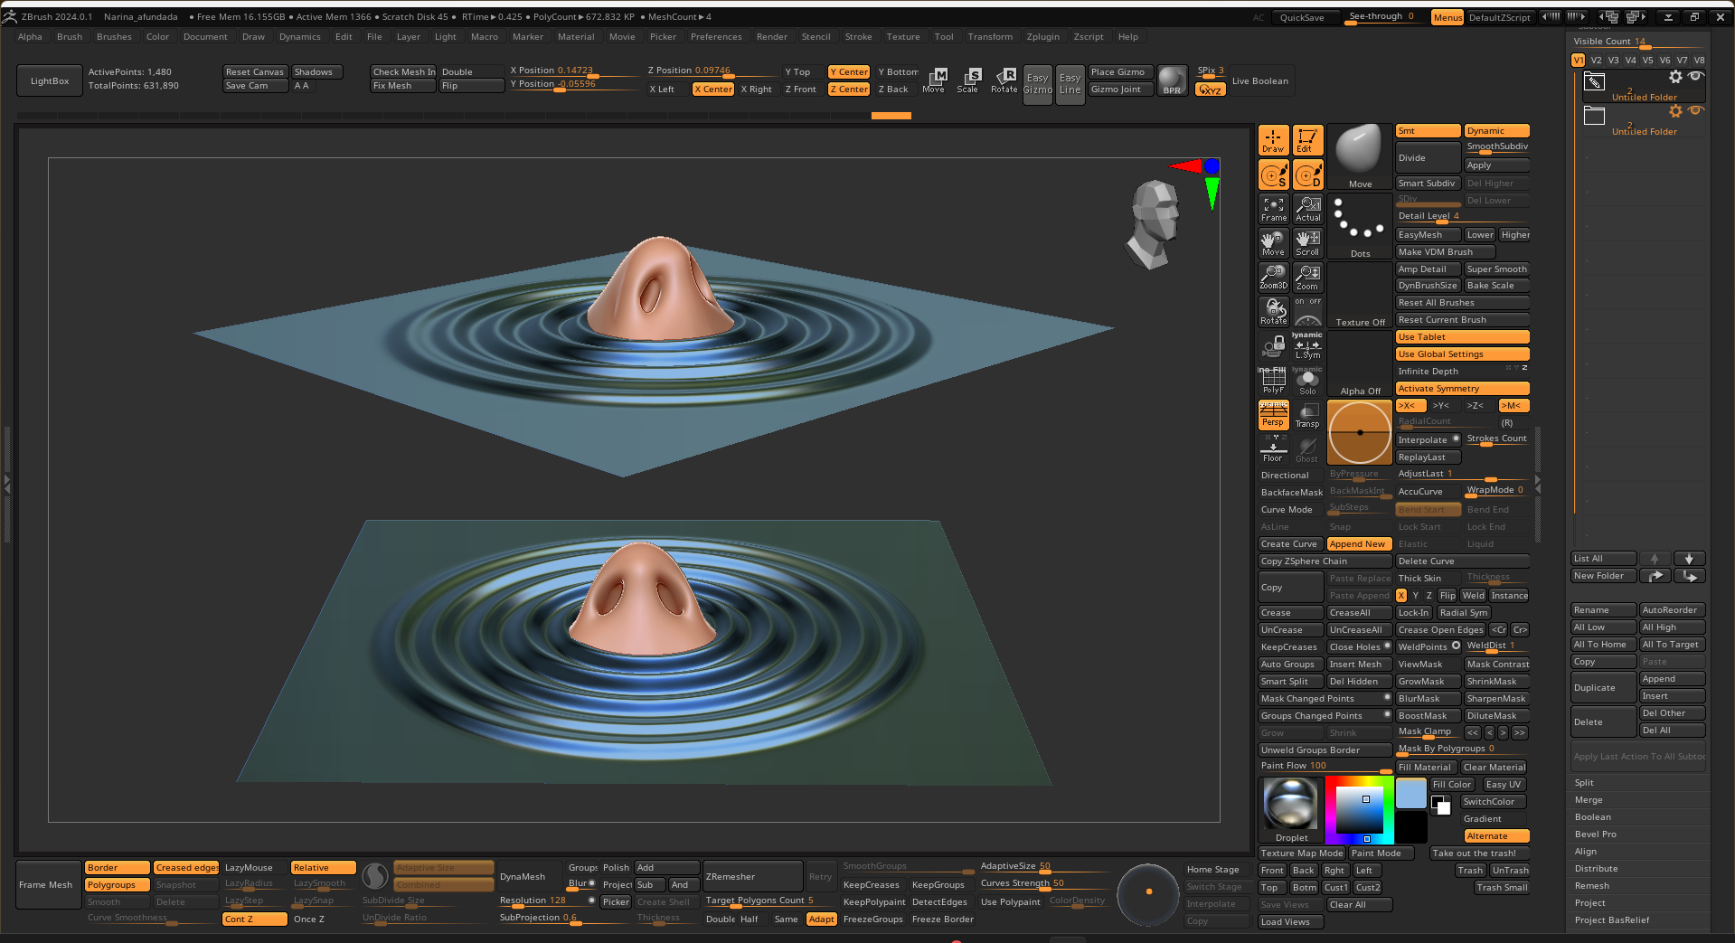Open the Render menu
Viewport: 1735px width, 943px height.
(x=771, y=37)
